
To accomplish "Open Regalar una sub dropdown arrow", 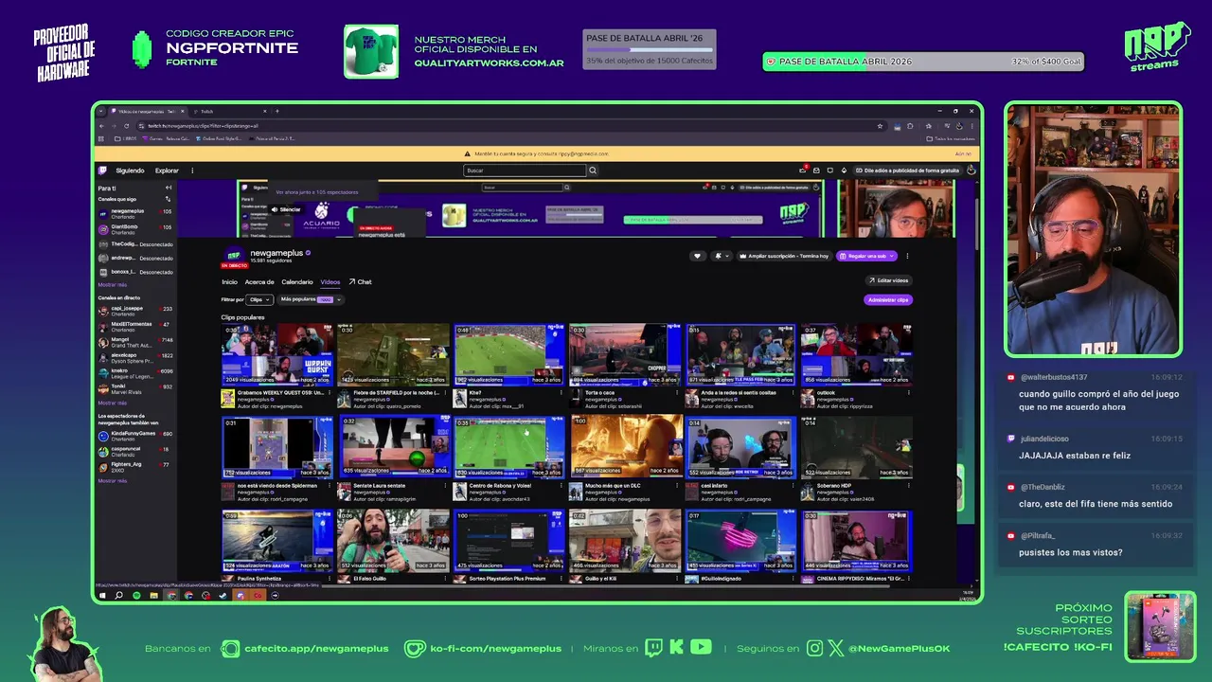I will pyautogui.click(x=892, y=256).
